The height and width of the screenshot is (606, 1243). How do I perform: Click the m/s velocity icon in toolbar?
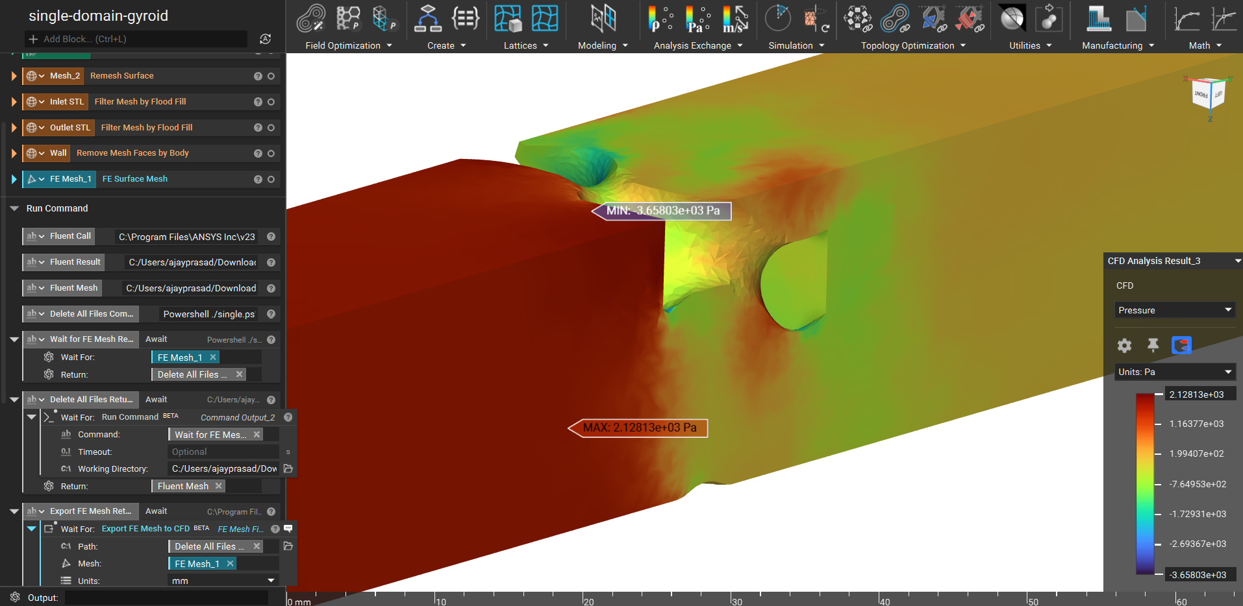tap(735, 19)
